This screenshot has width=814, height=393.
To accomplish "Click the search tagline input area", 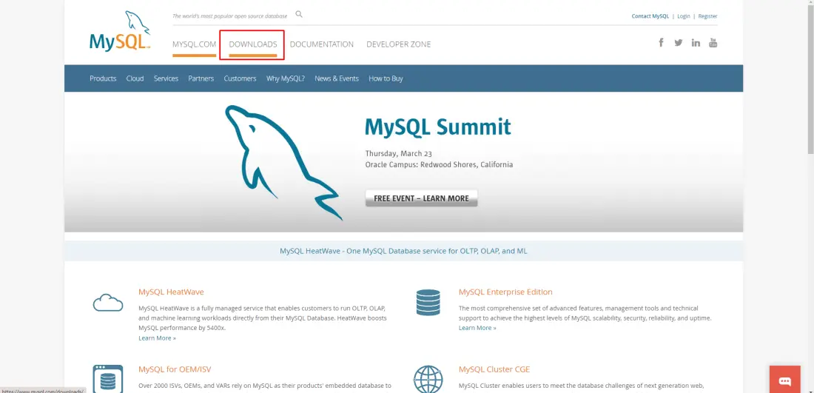I will (229, 16).
